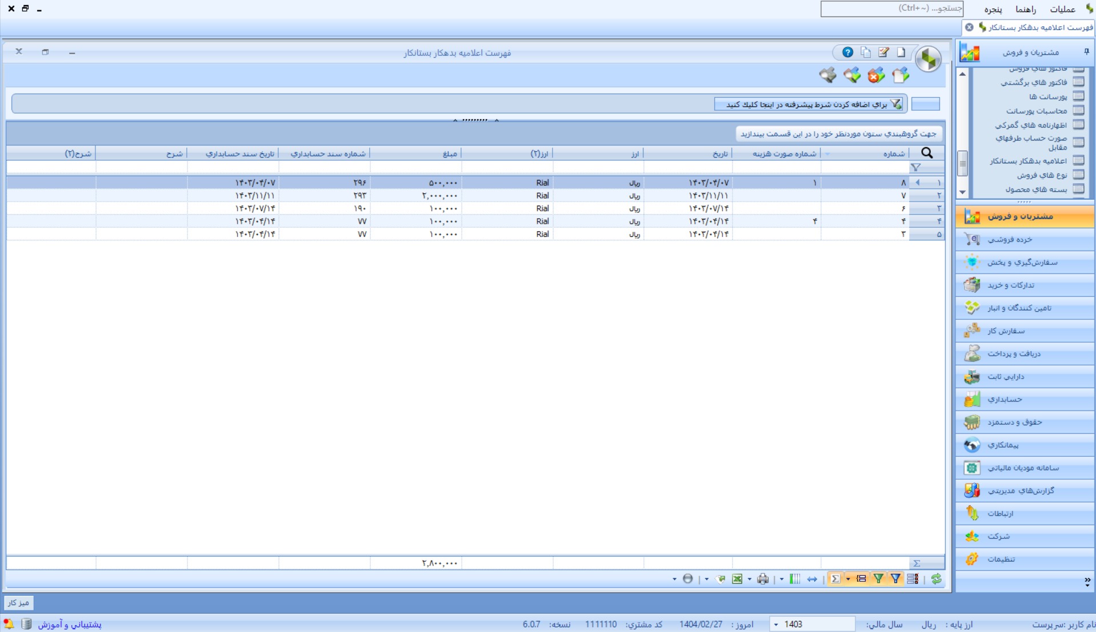
Task: Open the dropdown arrow left of gray sphere
Action: click(675, 579)
